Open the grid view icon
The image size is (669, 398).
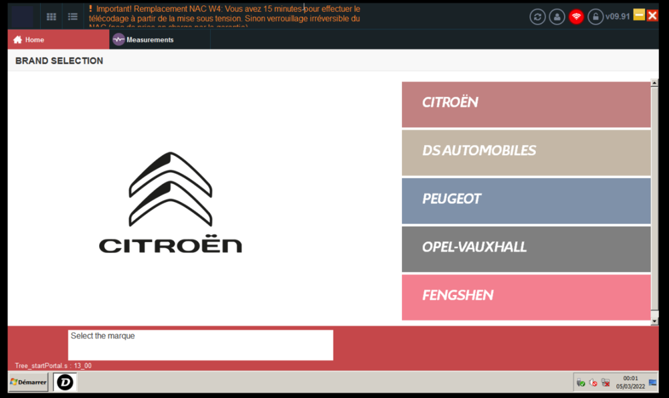pyautogui.click(x=52, y=16)
